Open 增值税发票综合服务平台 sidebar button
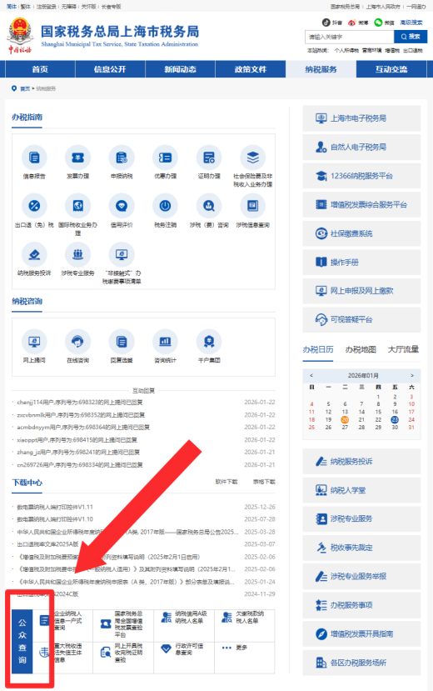 coord(361,204)
